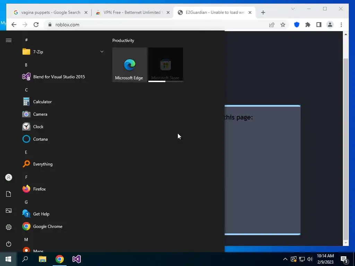
Task: Open Documents from the Start sidebar
Action: pos(9,194)
